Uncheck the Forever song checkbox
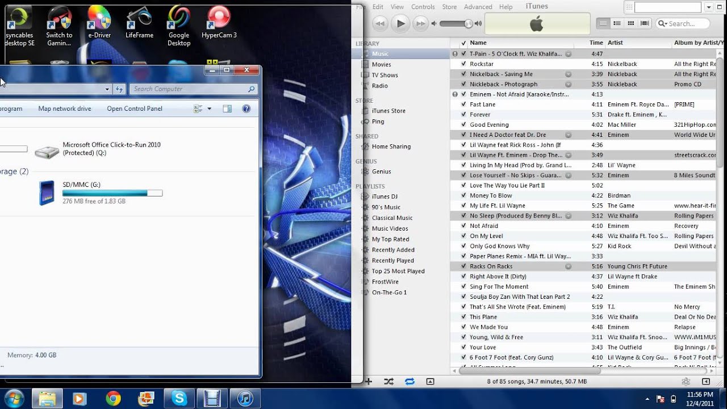727x409 pixels. click(x=463, y=114)
